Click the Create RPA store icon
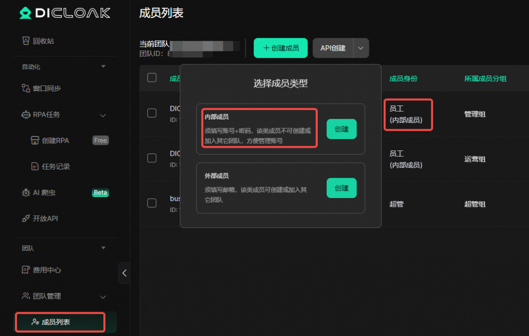This screenshot has width=529, height=336. point(35,141)
